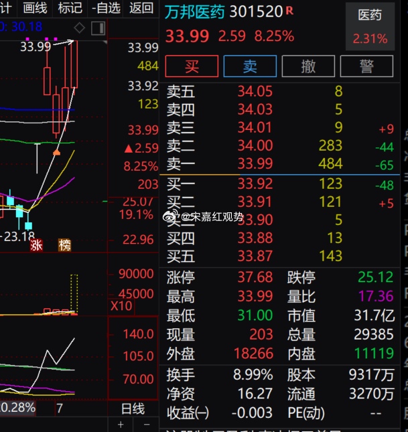Click stock name 万邦医药
The image size is (408, 432).
pos(195,12)
